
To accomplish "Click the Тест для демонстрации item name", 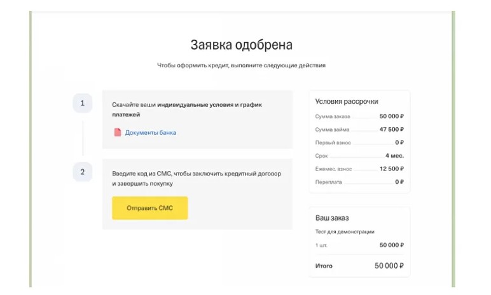I will click(345, 232).
